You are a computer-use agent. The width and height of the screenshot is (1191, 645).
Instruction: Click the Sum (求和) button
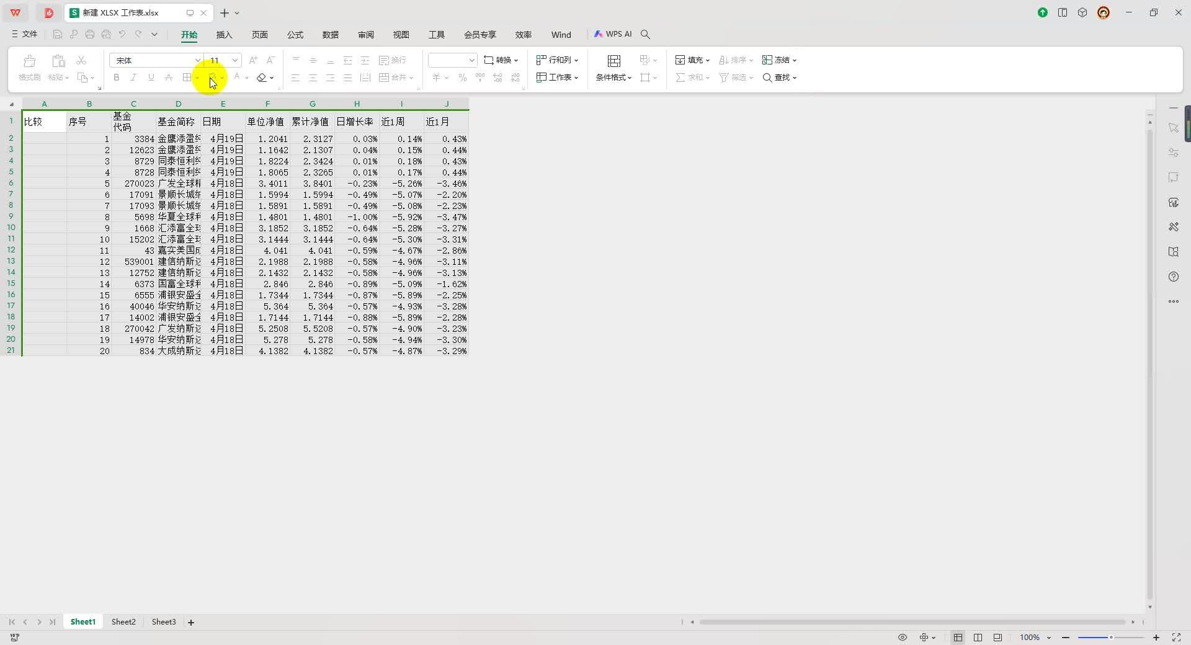coord(692,78)
